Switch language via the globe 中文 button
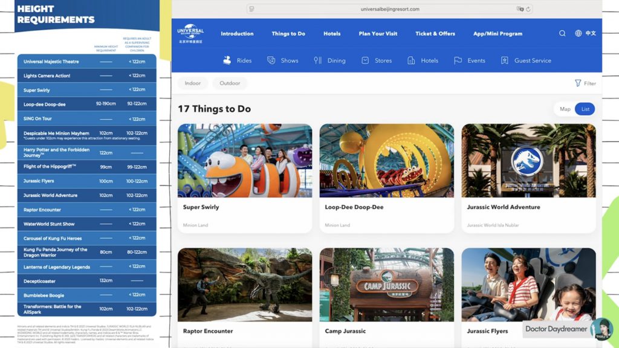 tap(586, 34)
